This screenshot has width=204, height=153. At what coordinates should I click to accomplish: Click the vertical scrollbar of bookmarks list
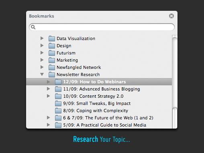click(x=175, y=82)
